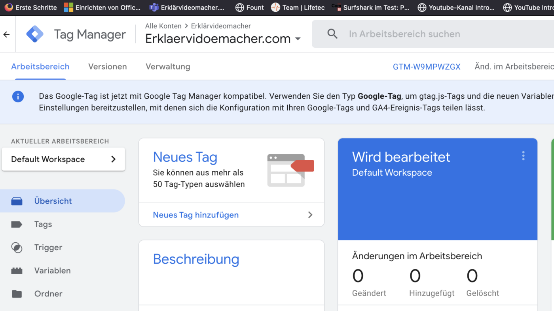The height and width of the screenshot is (311, 554).
Task: Click Beschreibung card heading
Action: click(x=196, y=259)
